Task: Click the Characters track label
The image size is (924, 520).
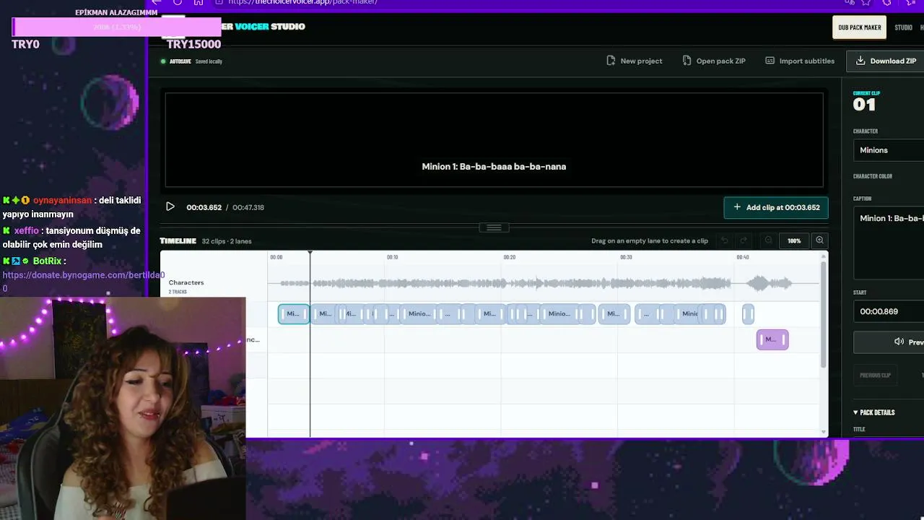Action: point(186,282)
